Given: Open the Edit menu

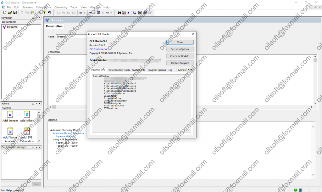Looking at the screenshot, I should 17,7.
